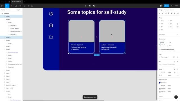
Task: Switch to the Inspect tab
Action: [x=172, y=10]
